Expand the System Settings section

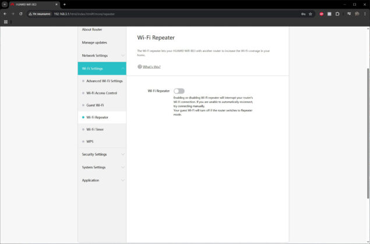(102, 167)
